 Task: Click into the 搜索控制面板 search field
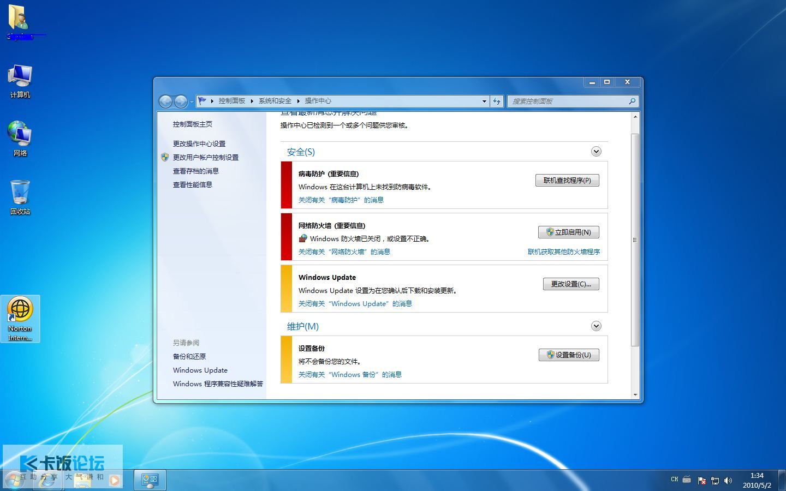[568, 101]
